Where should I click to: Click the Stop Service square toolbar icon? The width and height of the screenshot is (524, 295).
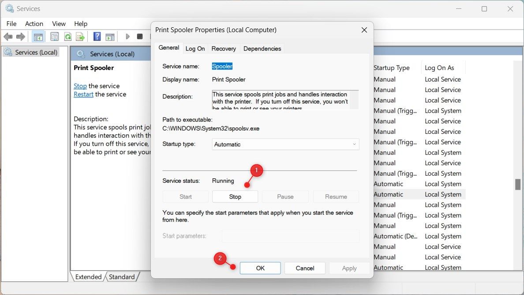click(140, 37)
